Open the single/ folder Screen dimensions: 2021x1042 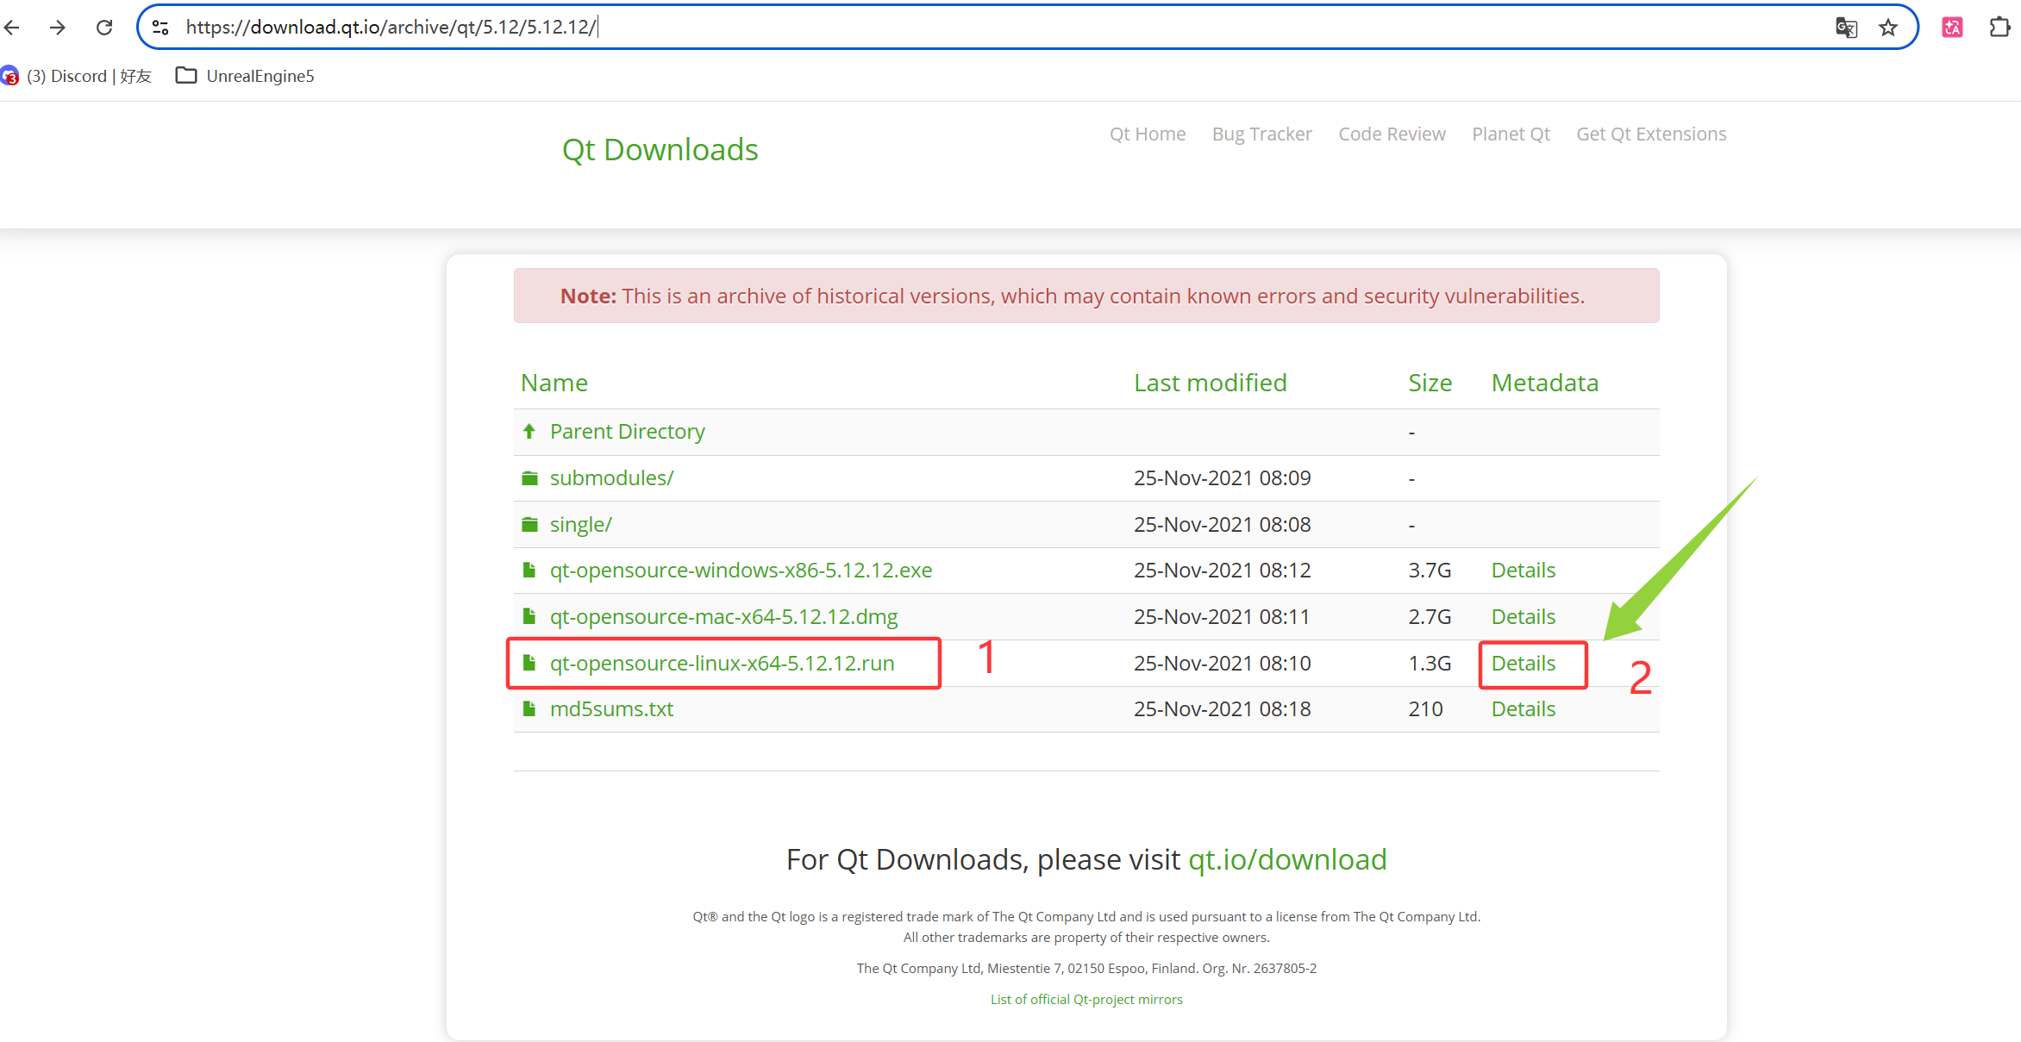point(580,524)
